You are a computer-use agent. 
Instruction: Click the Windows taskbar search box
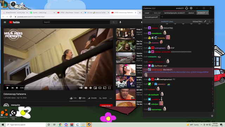point(26,125)
